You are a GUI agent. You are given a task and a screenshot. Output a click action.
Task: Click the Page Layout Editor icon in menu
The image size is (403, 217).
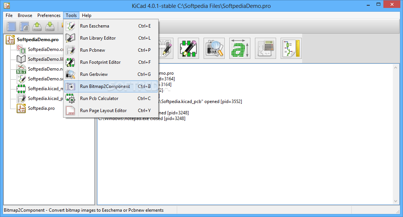click(x=70, y=111)
